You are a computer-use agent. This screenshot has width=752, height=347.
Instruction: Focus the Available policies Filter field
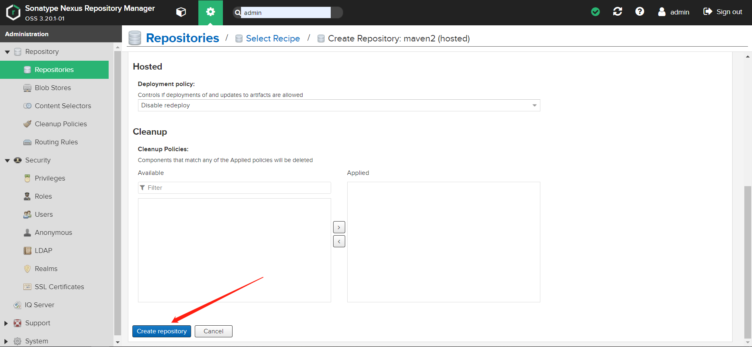click(x=235, y=188)
